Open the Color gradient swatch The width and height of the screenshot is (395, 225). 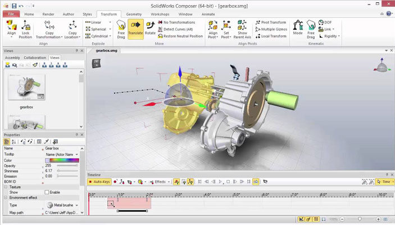pos(64,160)
